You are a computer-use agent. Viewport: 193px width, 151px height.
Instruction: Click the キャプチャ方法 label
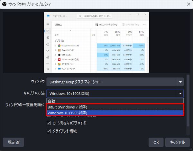coord(34,93)
